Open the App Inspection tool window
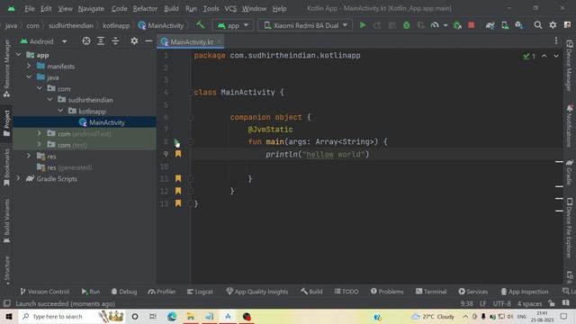 524,292
